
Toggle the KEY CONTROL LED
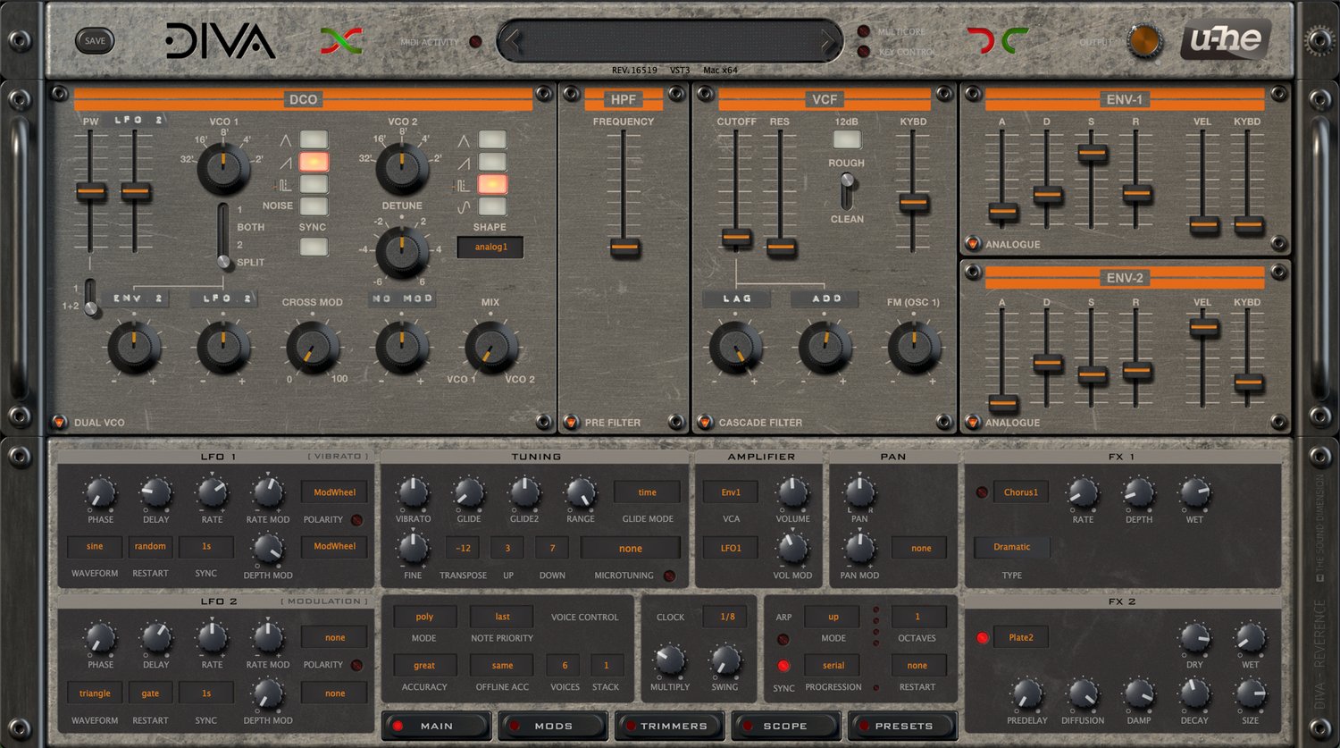[863, 51]
